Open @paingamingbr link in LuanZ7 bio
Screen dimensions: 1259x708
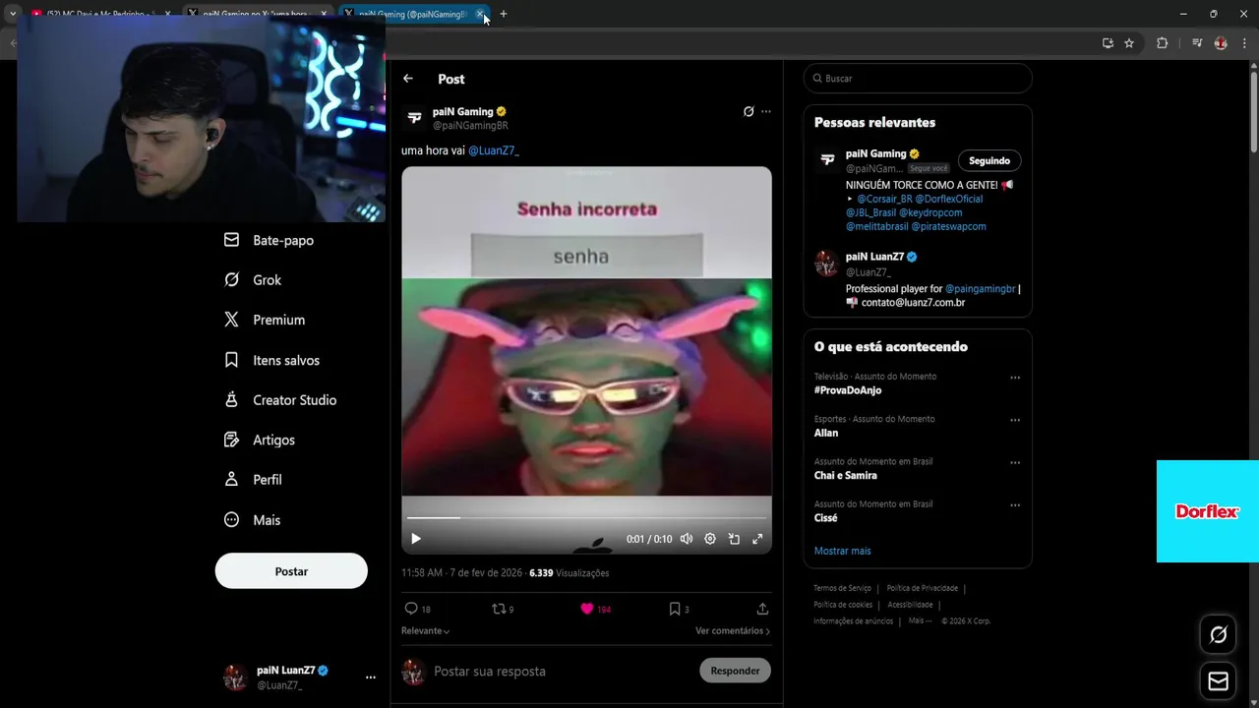coord(981,289)
